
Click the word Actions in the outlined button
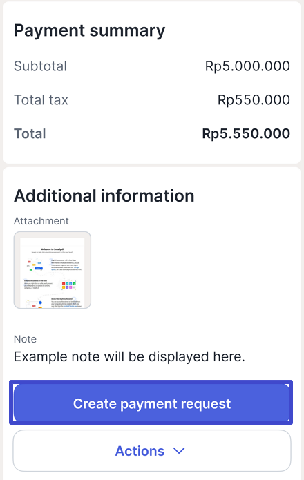140,450
